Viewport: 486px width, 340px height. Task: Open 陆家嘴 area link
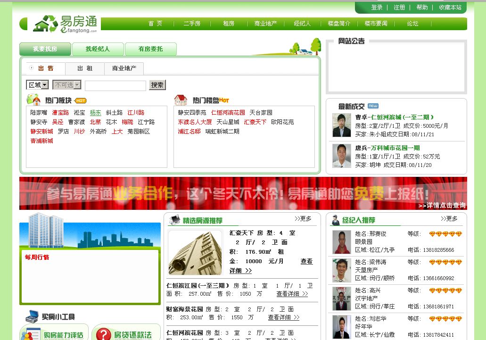click(39, 113)
